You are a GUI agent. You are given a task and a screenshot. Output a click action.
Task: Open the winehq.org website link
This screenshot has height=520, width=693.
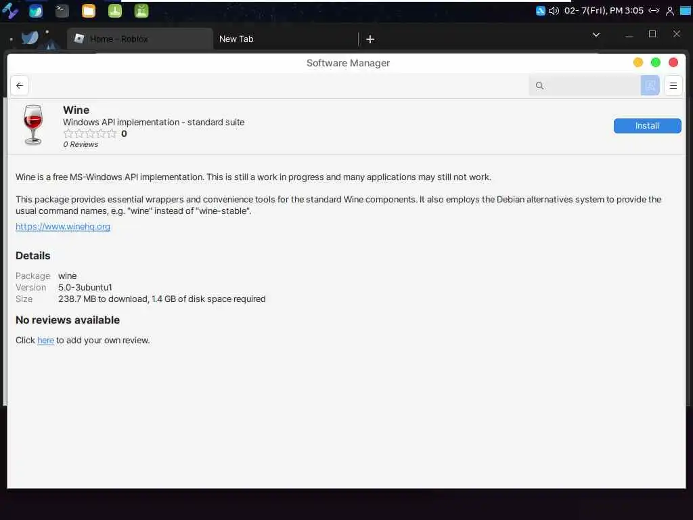coord(63,226)
